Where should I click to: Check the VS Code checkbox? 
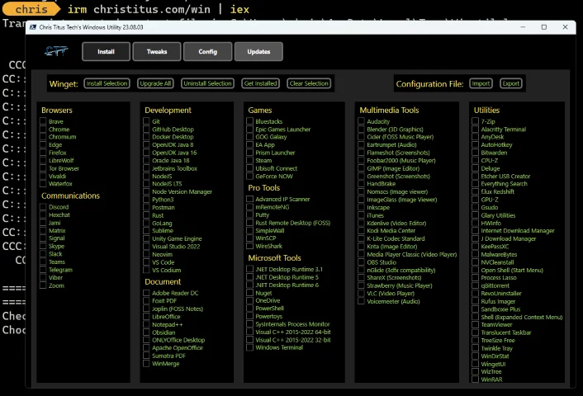coord(146,262)
